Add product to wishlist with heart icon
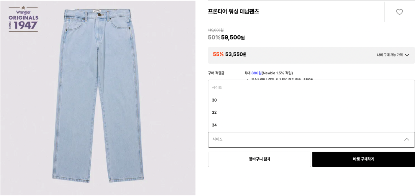This screenshot has height=196, width=416. 399,12
